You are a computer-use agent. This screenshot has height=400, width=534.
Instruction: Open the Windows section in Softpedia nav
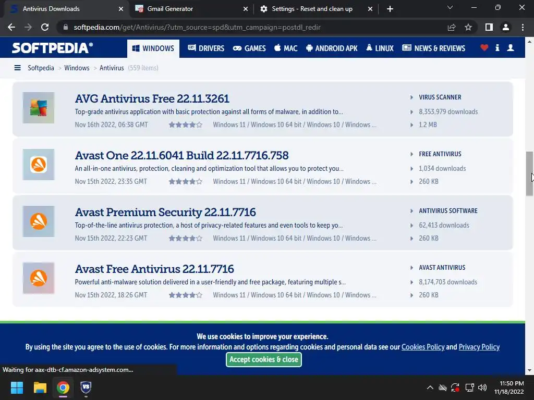(x=153, y=48)
